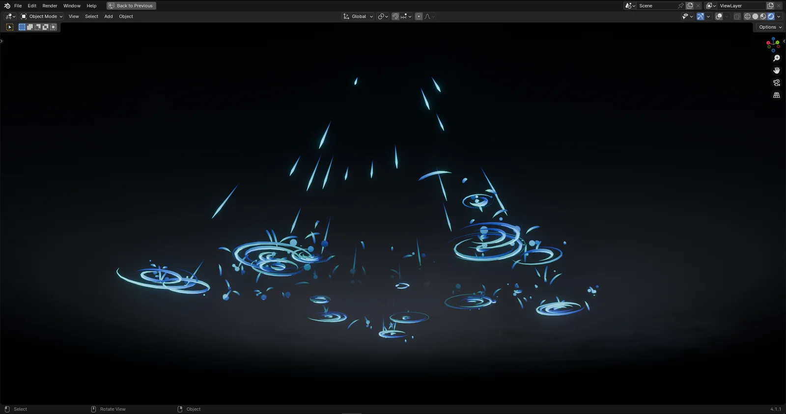Toggle the camera view icon

click(777, 83)
